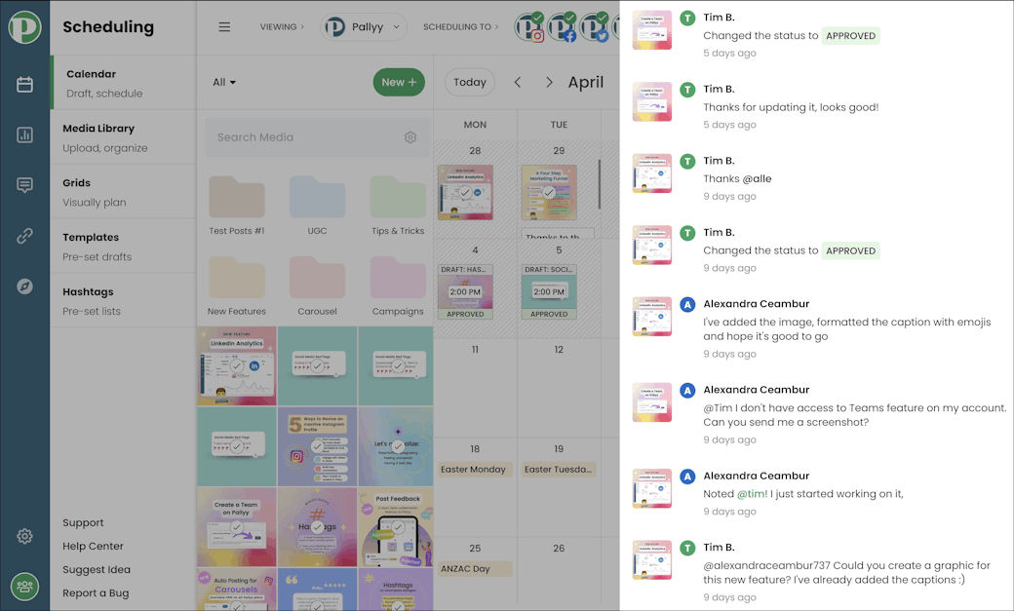Click the checkmark on the day 29 calendar post
The image size is (1014, 611).
pos(548,192)
